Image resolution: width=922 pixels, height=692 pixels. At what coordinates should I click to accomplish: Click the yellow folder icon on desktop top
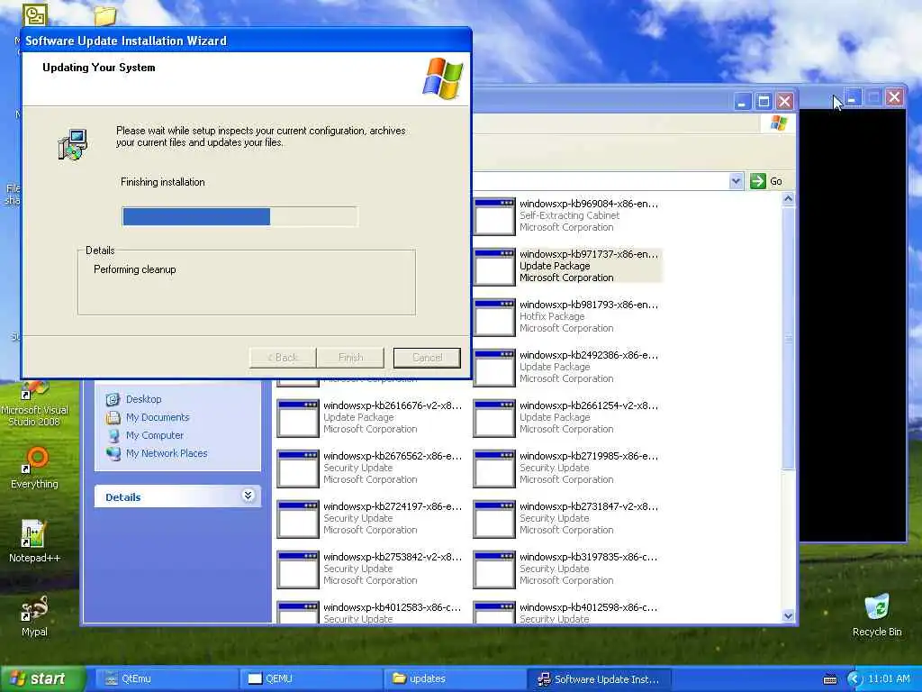(x=104, y=16)
